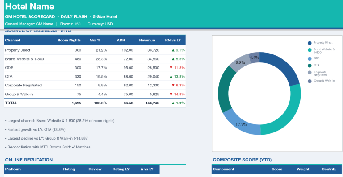
Task: Click the slate Group & Walk-in legend dot
Action: [x=310, y=81]
